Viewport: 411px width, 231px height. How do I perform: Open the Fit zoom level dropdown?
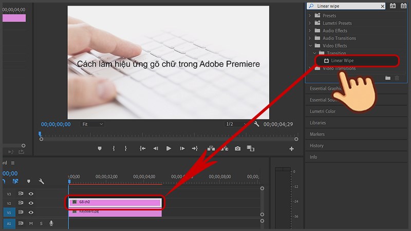pyautogui.click(x=92, y=124)
